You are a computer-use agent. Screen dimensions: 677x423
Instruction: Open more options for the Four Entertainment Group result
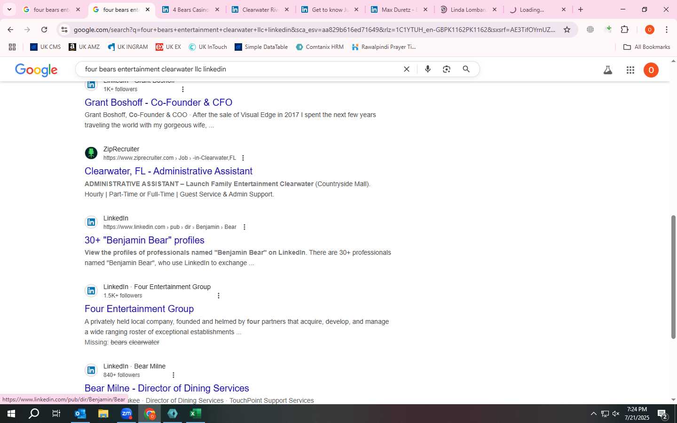218,296
